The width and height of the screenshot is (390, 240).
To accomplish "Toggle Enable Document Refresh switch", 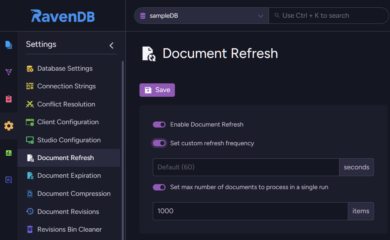I will (159, 125).
